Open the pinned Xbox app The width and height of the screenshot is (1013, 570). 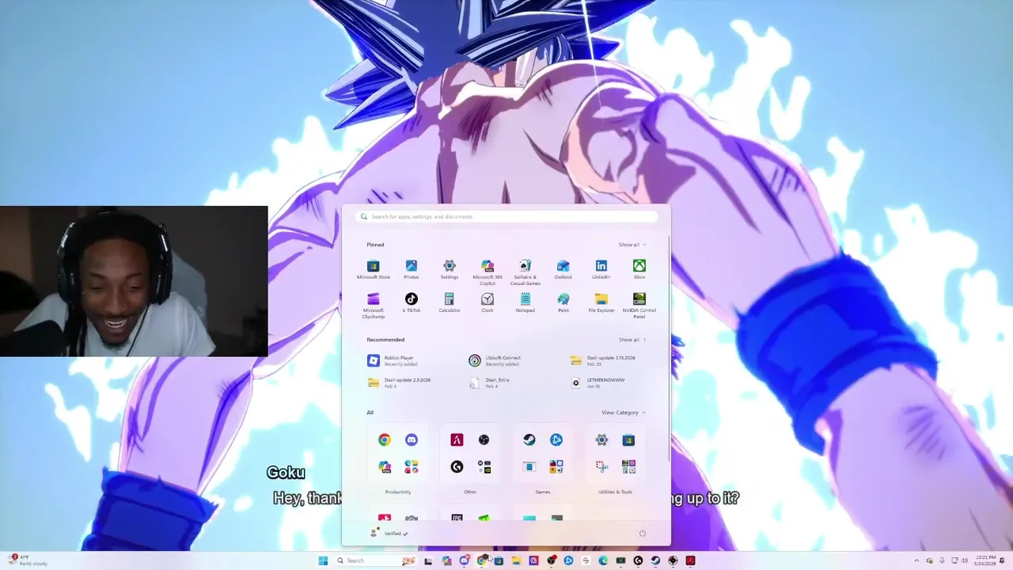pos(639,269)
